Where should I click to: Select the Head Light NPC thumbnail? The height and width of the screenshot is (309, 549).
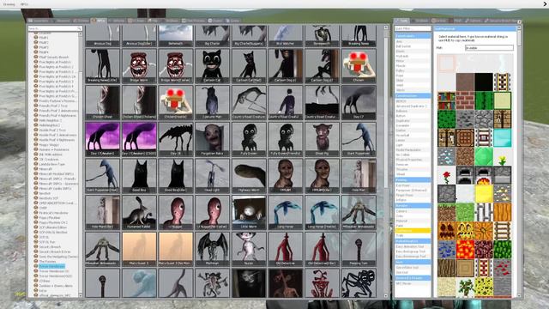[x=212, y=175]
